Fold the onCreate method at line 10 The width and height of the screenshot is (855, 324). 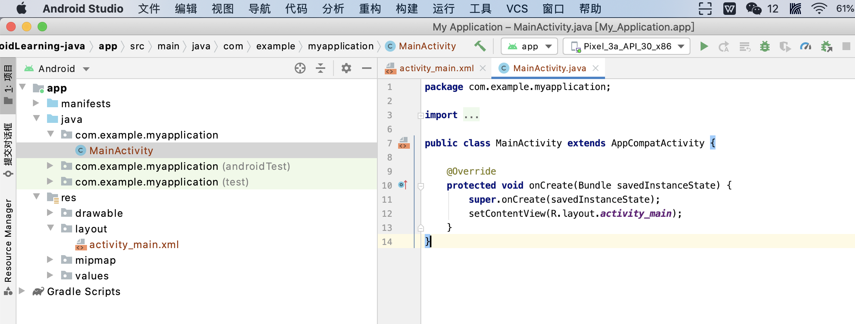point(420,186)
